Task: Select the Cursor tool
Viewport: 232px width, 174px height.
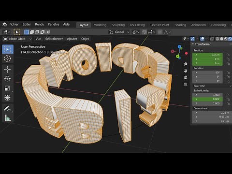Action: click(7, 58)
